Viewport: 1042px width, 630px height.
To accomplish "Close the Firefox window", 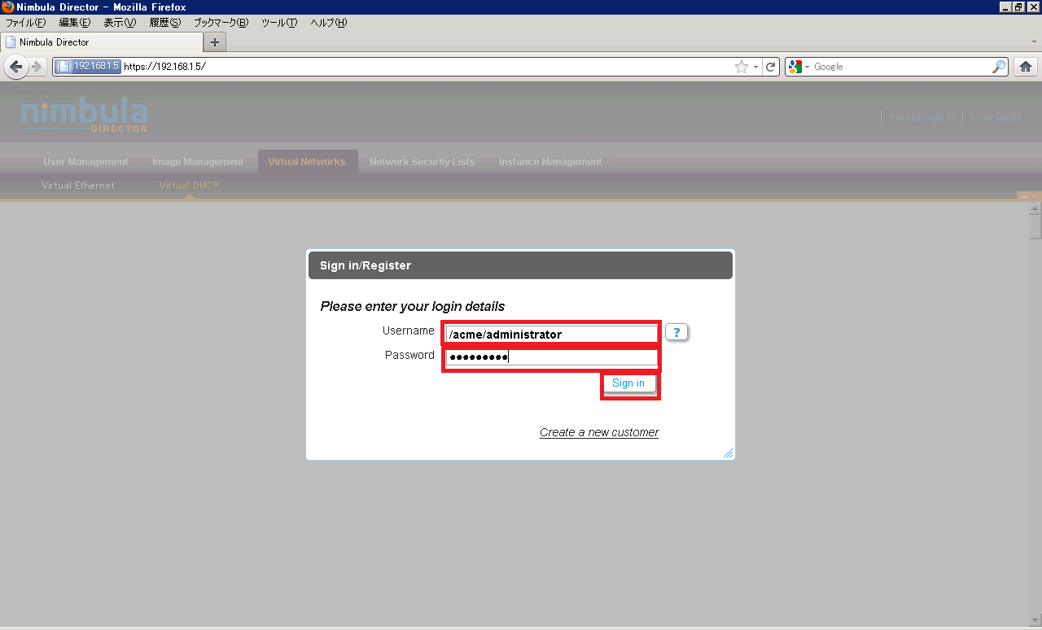I will 1033,7.
